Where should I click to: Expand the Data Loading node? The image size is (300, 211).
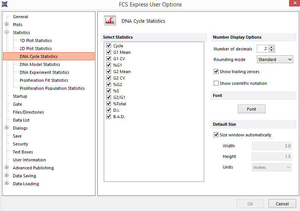click(7, 184)
